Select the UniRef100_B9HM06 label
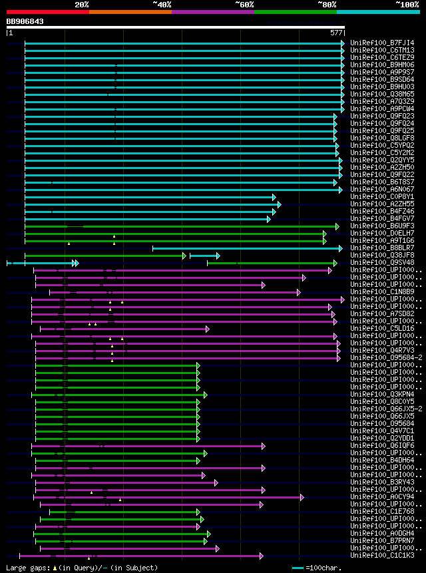426x573 pixels. [x=382, y=65]
